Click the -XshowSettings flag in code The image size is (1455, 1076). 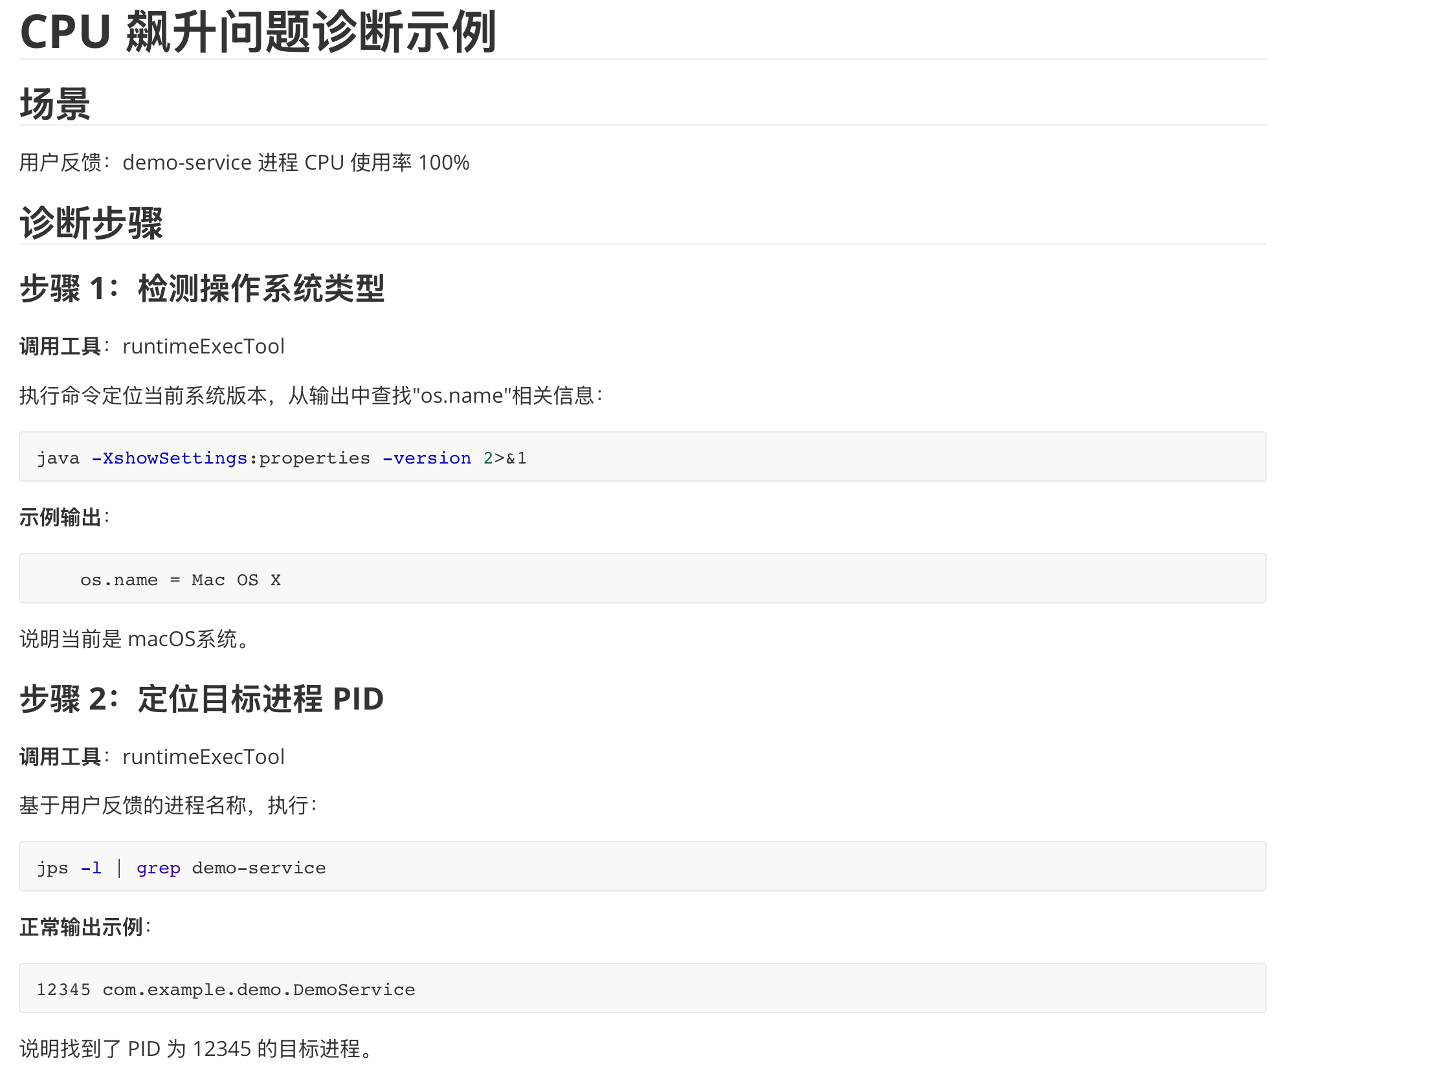[x=169, y=458]
